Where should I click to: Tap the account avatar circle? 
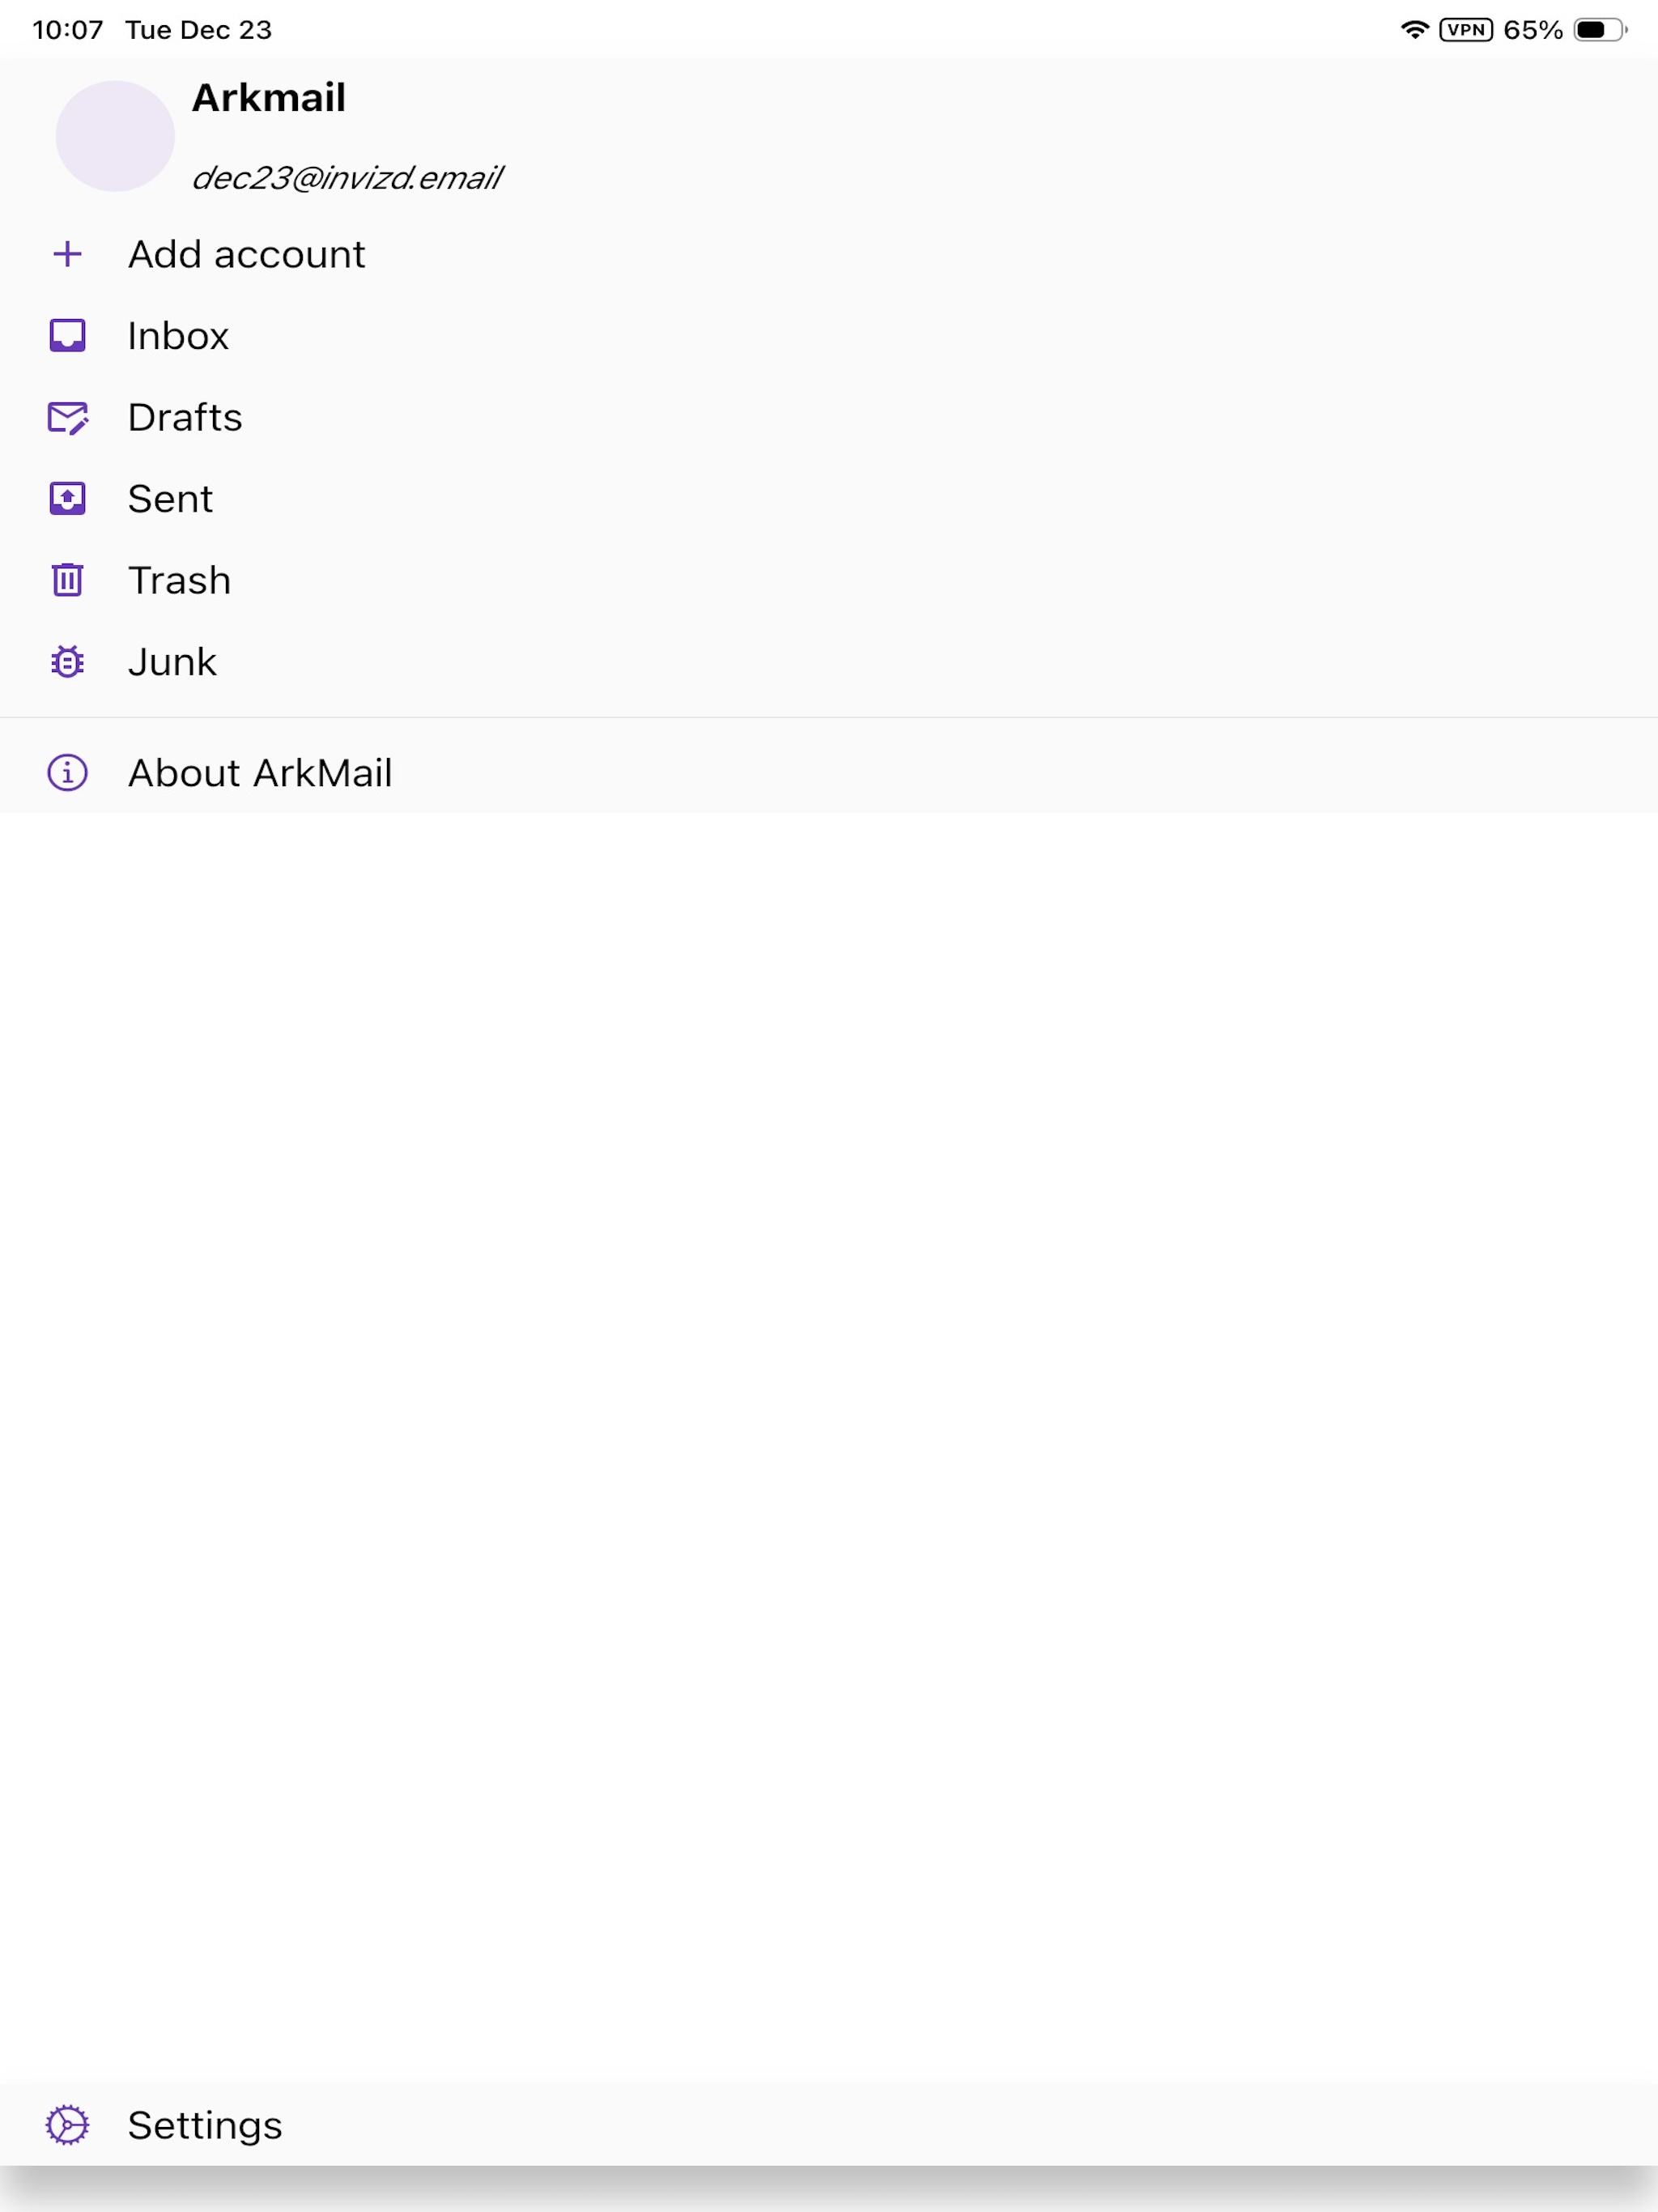pos(115,136)
